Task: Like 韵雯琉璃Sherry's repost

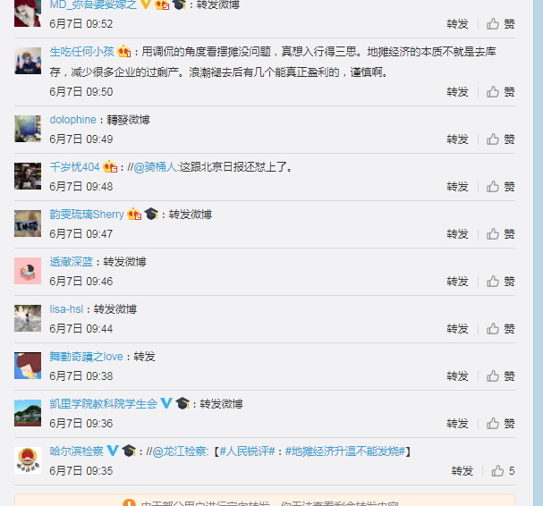Action: click(500, 234)
